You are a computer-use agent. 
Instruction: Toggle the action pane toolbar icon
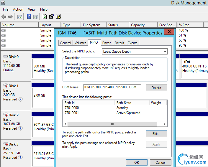pyautogui.click(x=35, y=17)
